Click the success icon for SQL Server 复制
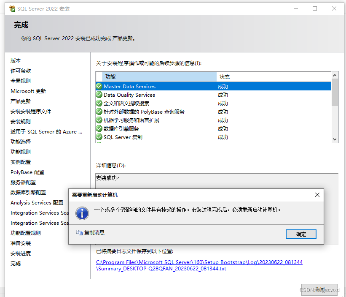The image size is (346, 297). pyautogui.click(x=99, y=137)
